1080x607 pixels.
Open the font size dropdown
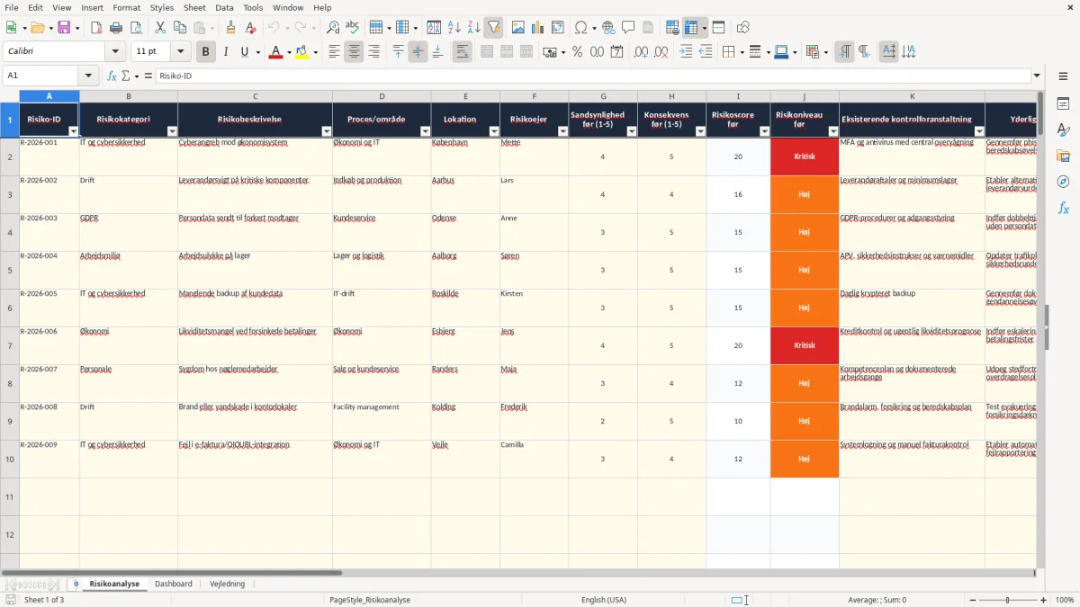(180, 52)
